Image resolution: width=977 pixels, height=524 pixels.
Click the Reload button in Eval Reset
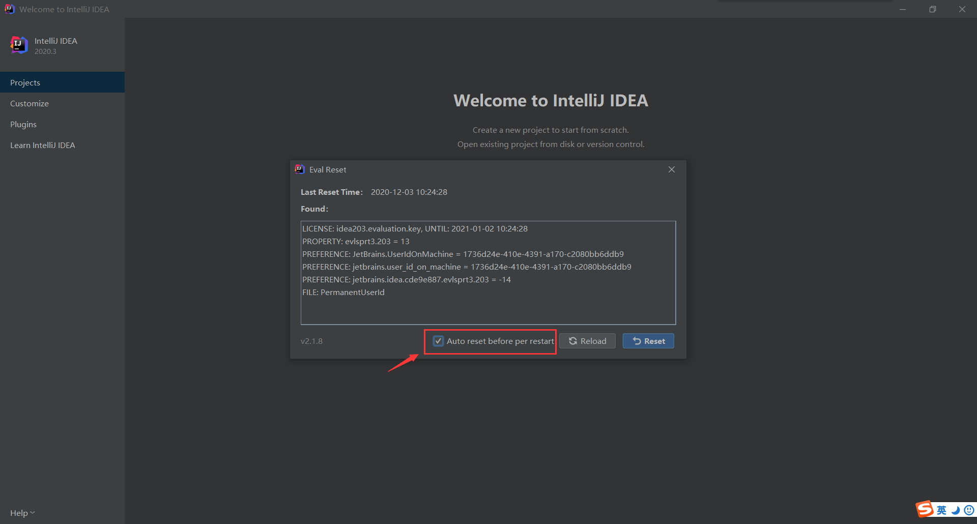pos(587,341)
